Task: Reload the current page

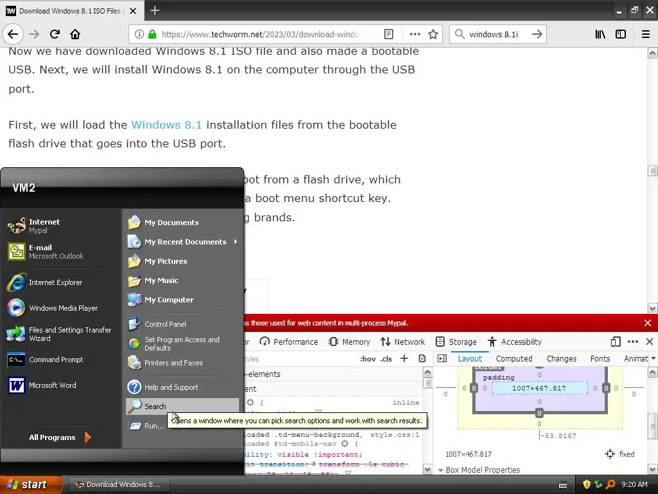Action: coord(55,34)
